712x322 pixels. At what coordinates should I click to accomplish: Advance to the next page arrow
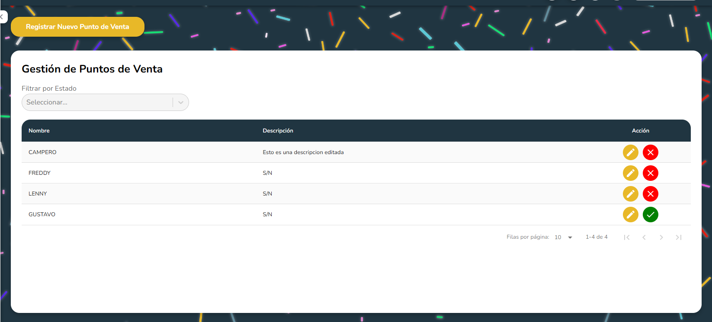[x=661, y=237]
